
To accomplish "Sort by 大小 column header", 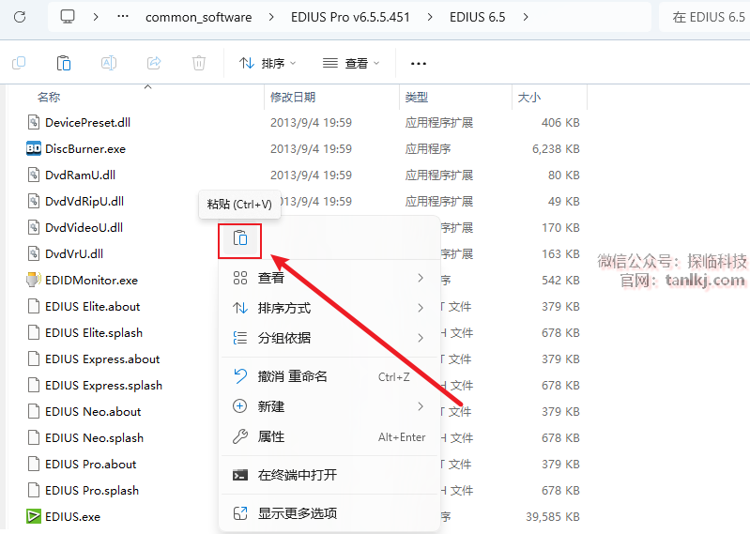I will (529, 97).
